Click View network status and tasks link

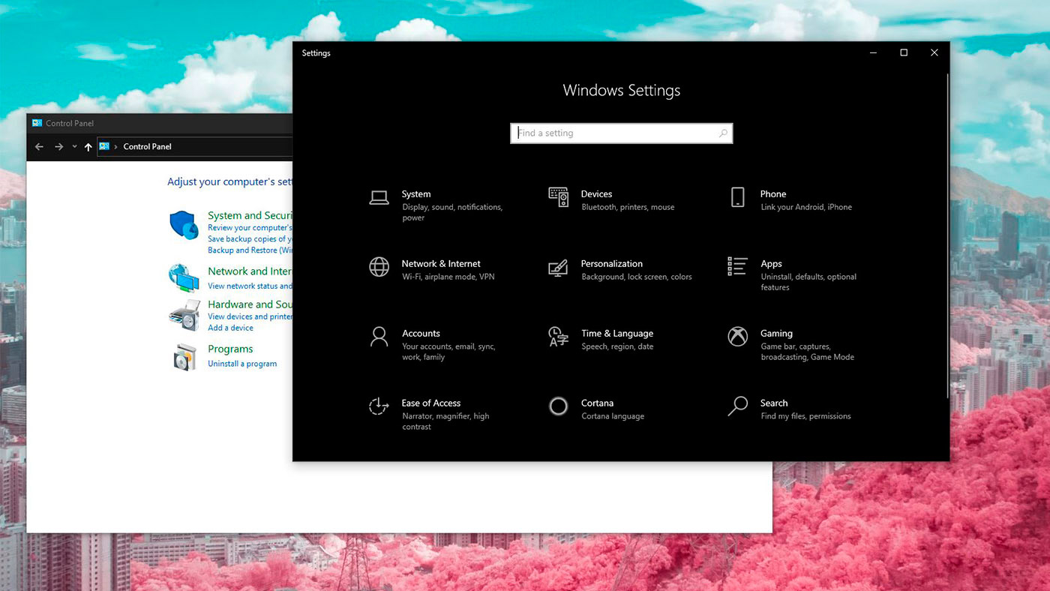pyautogui.click(x=250, y=286)
